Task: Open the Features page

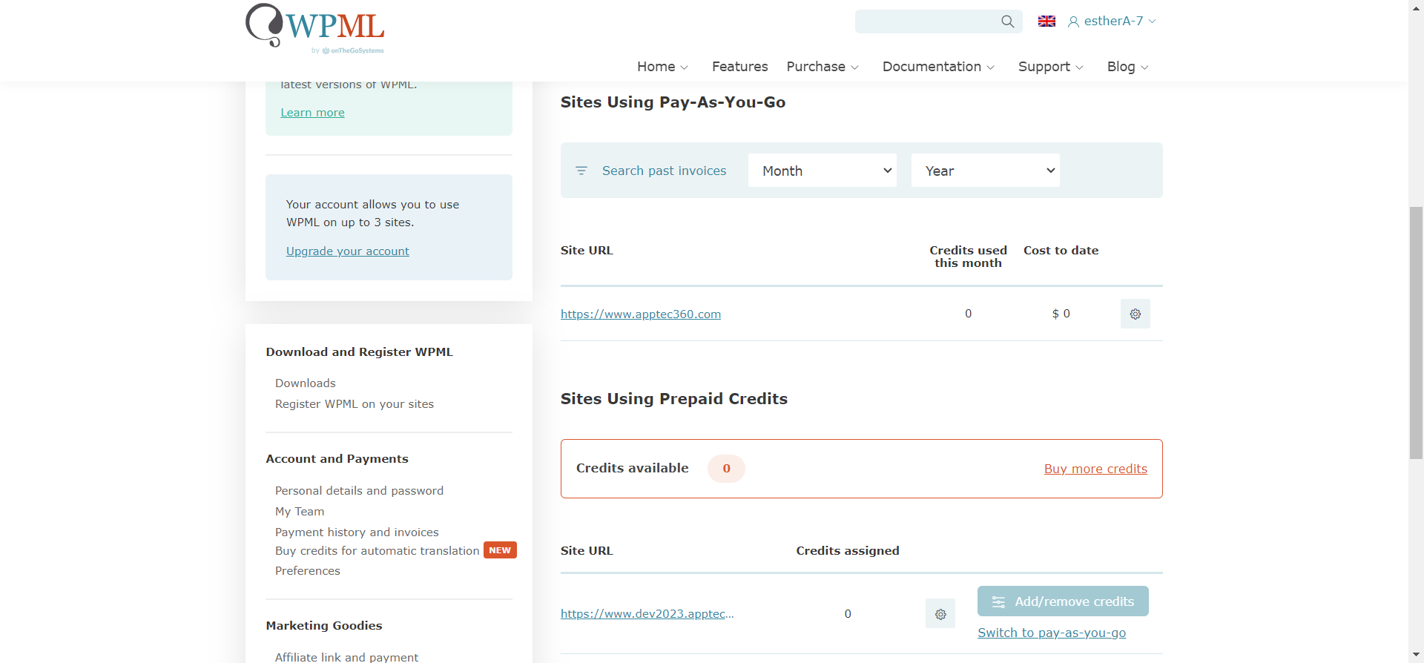Action: pos(739,67)
